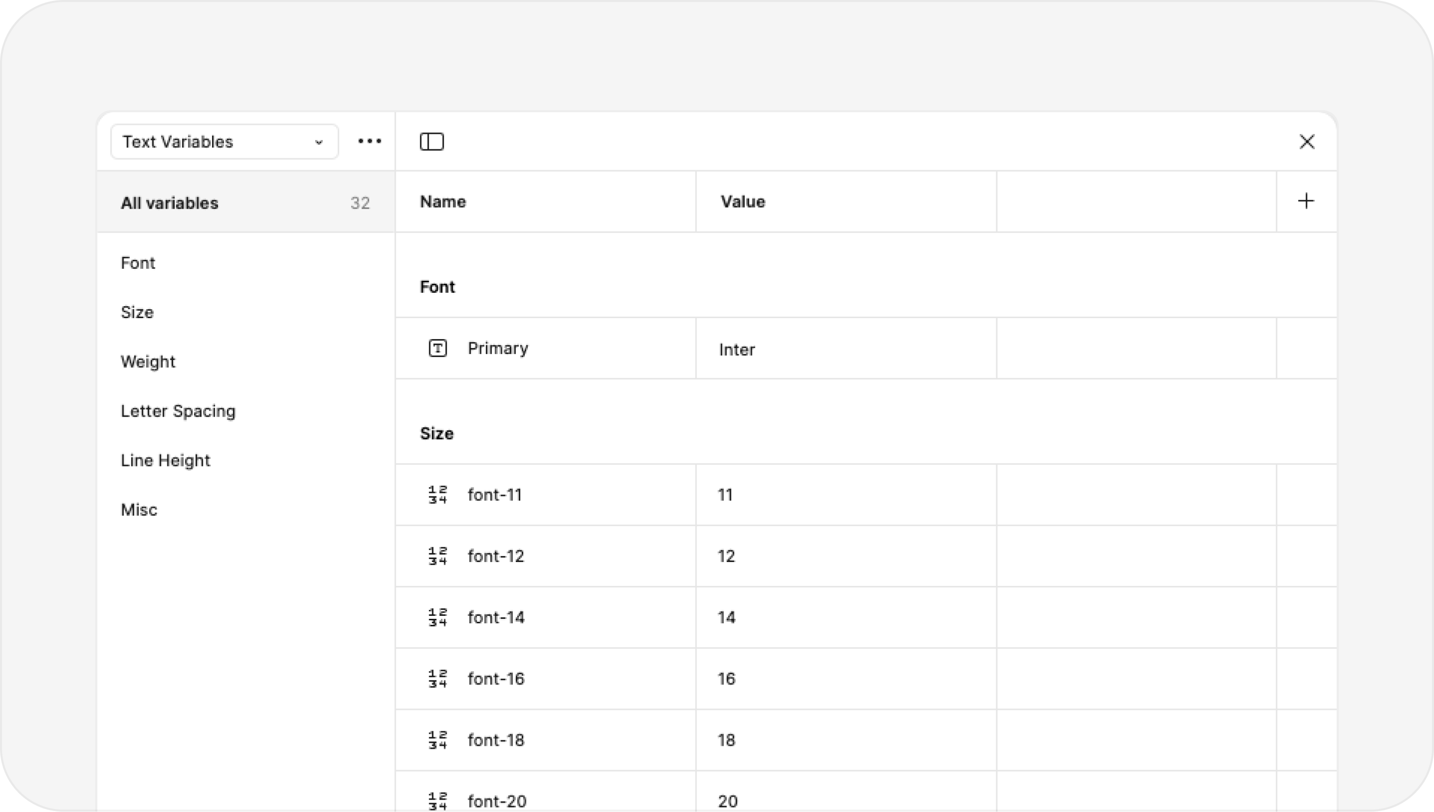
Task: Go to Letter Spacing group
Action: coord(178,411)
